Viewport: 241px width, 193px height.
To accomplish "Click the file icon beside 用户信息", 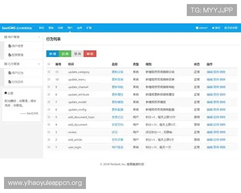I will [x=10, y=46].
